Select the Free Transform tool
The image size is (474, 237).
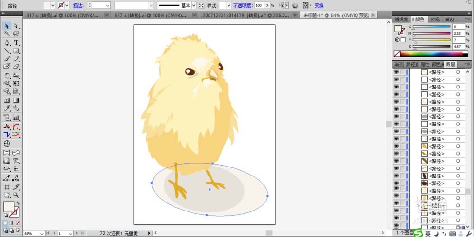click(x=16, y=83)
